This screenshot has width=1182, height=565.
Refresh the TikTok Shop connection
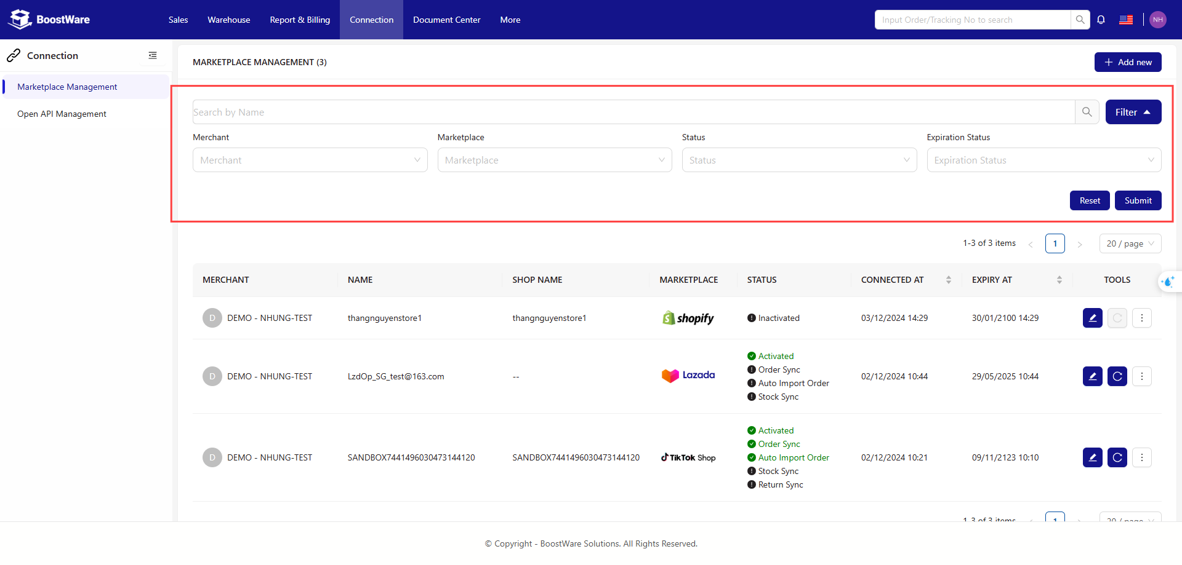click(1117, 457)
